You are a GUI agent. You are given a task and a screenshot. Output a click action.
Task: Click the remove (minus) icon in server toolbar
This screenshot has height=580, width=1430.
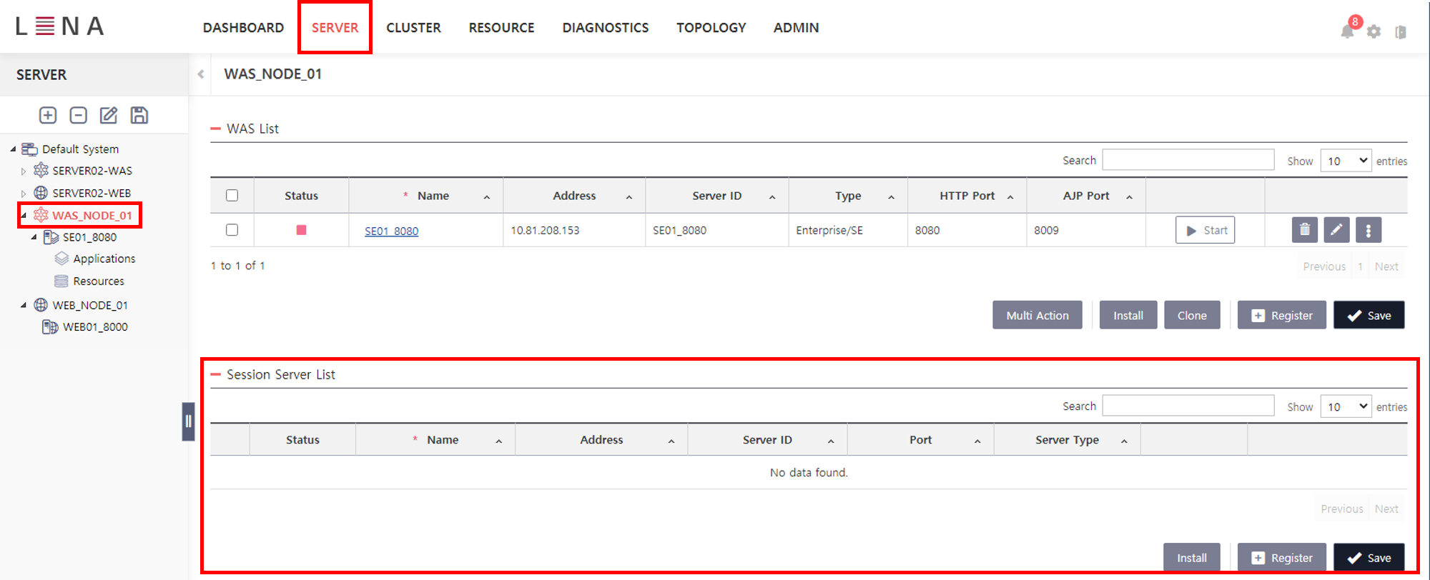pyautogui.click(x=78, y=115)
